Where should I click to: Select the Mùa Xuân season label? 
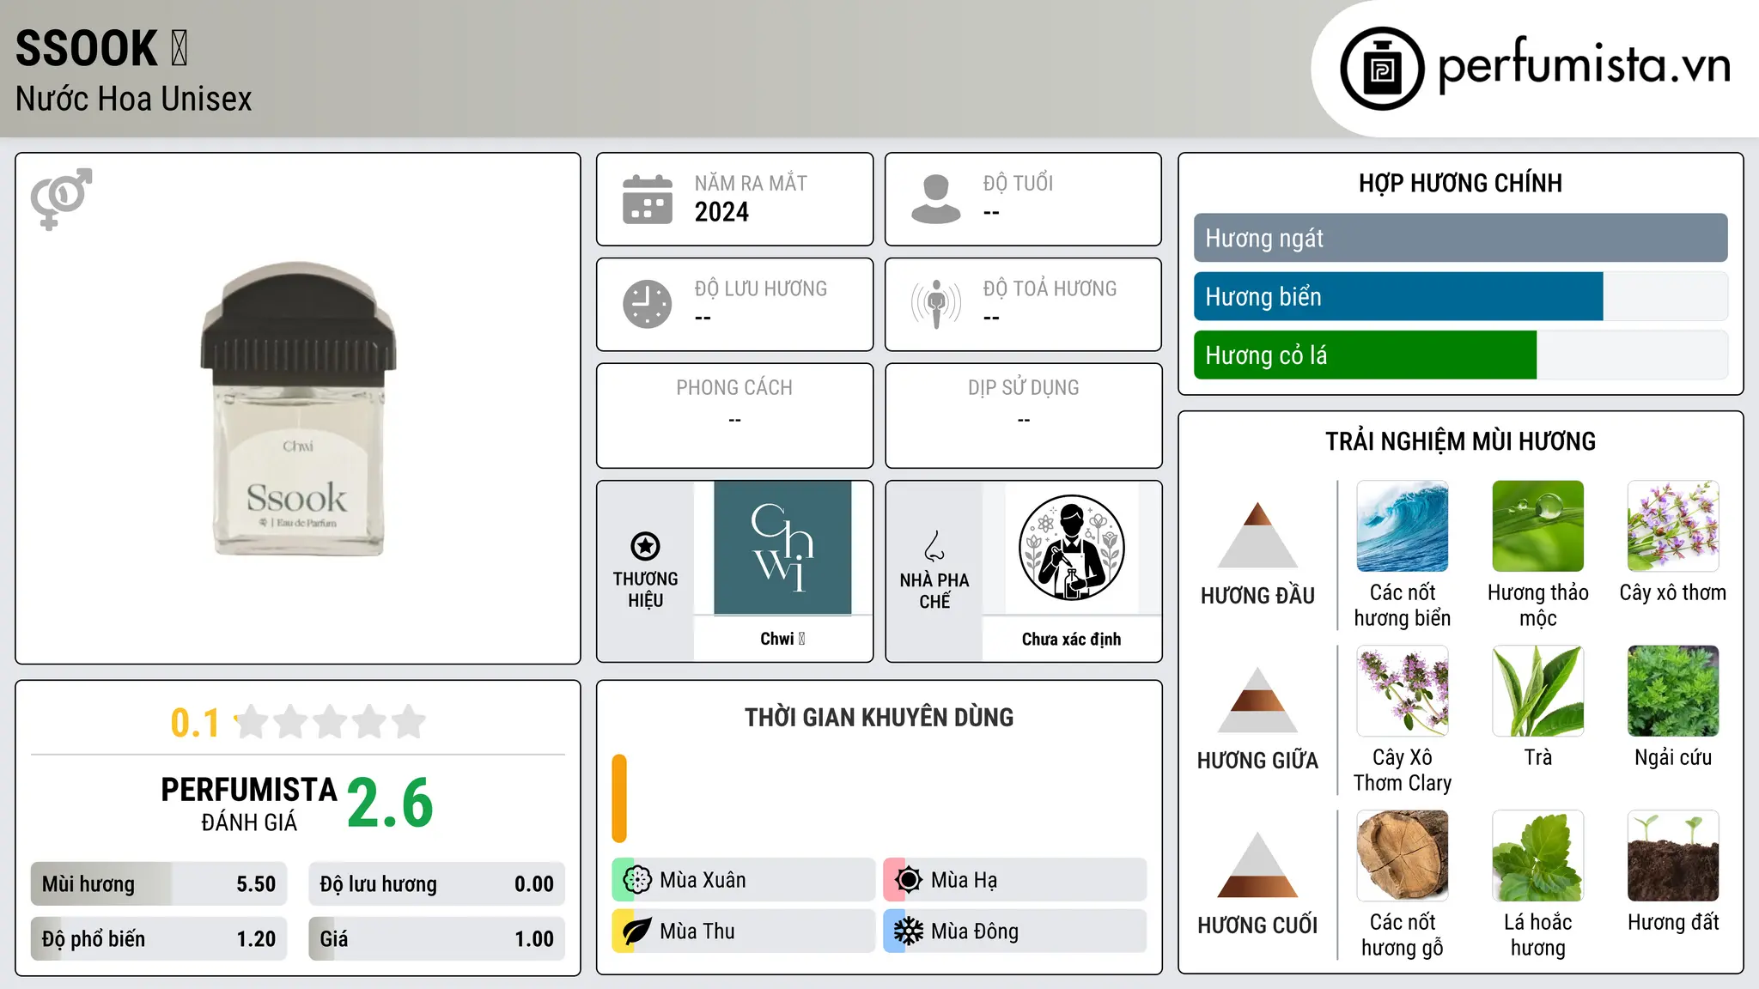pyautogui.click(x=703, y=880)
